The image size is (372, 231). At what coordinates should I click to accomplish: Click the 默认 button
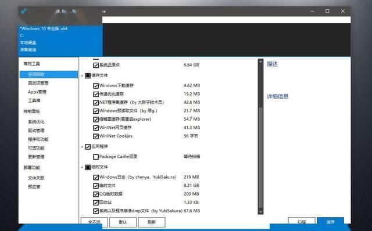coord(123,222)
